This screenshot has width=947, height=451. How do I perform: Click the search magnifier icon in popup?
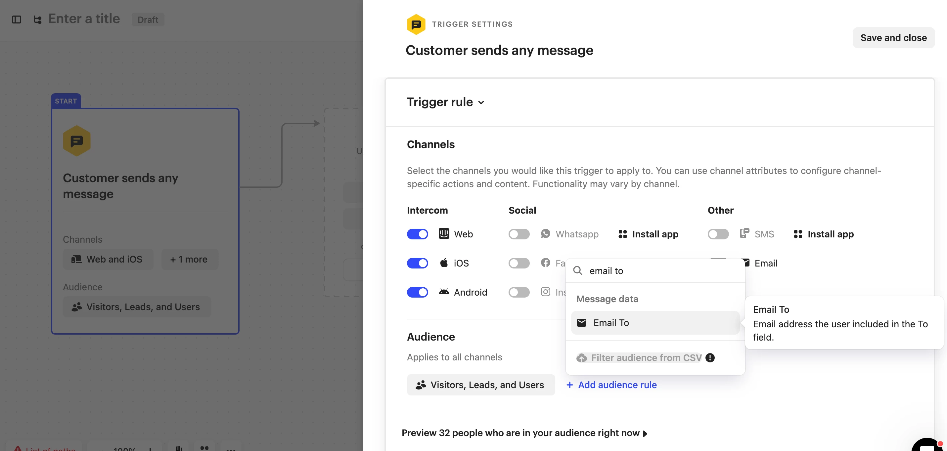coord(577,271)
